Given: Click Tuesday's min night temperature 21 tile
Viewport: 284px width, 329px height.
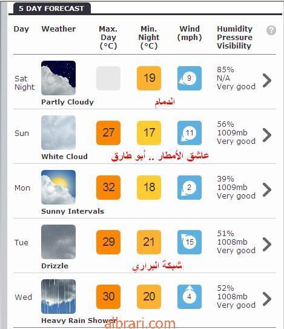Looking at the screenshot, I should [x=149, y=242].
